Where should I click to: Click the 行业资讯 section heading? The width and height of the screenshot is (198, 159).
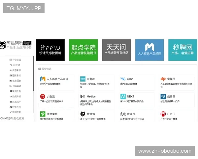[x=45, y=69]
